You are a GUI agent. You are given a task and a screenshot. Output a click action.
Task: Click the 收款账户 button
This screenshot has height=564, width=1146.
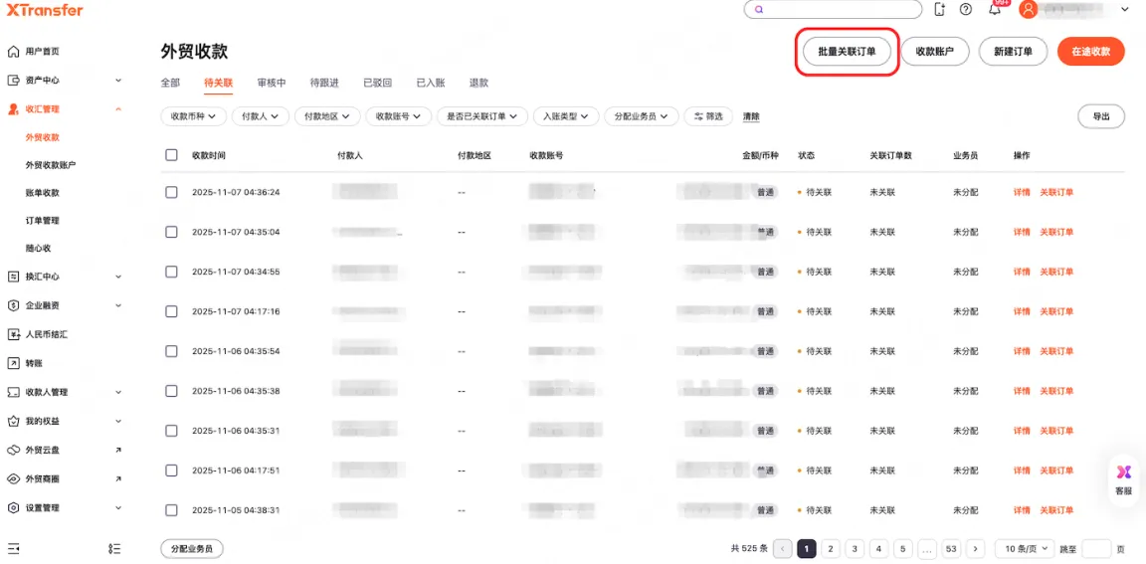[935, 51]
